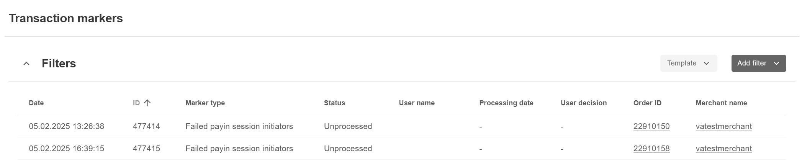
Task: Sort by the Date column header
Action: pos(36,103)
